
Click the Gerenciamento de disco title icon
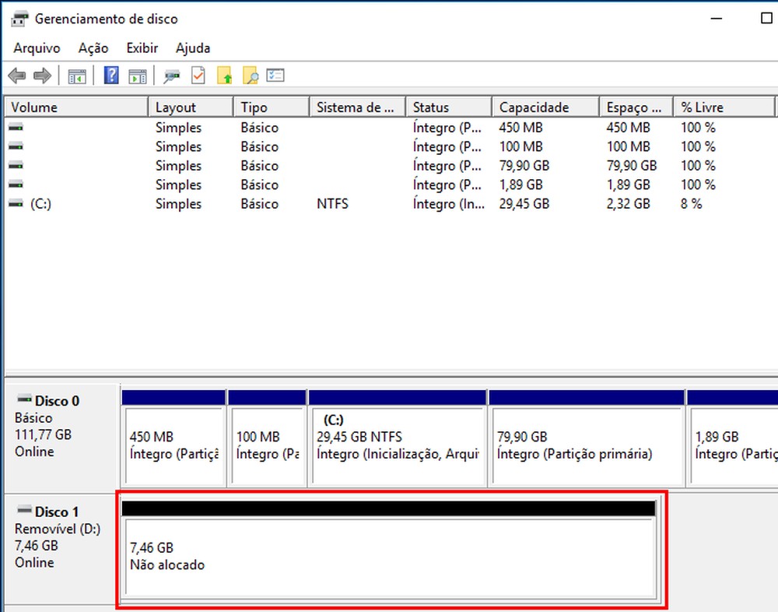(20, 19)
